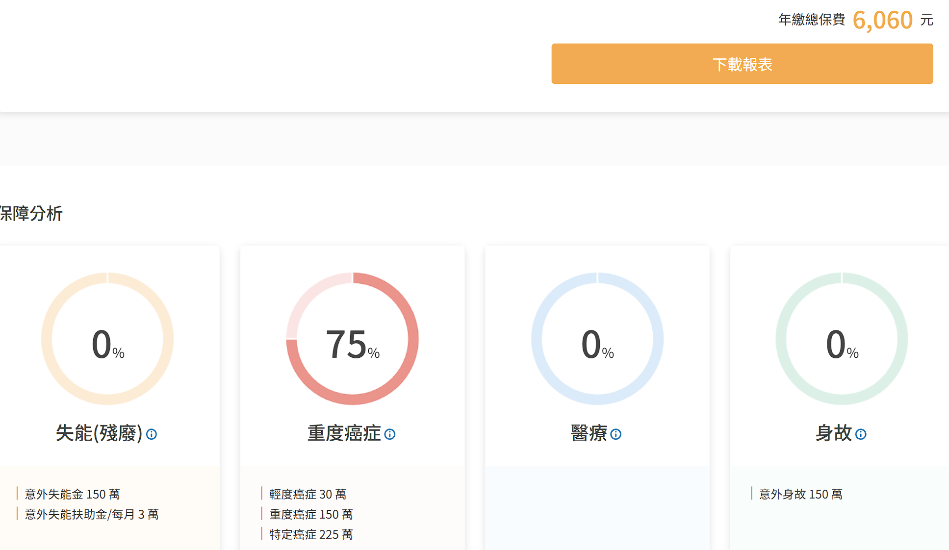Click the 6,060 annual premium amount
Viewport: 949px width, 550px height.
pos(882,21)
